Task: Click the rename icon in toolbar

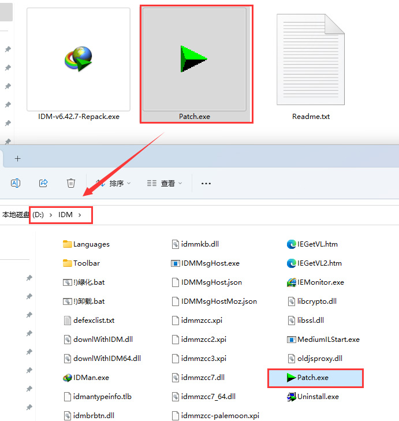Action: coord(16,183)
